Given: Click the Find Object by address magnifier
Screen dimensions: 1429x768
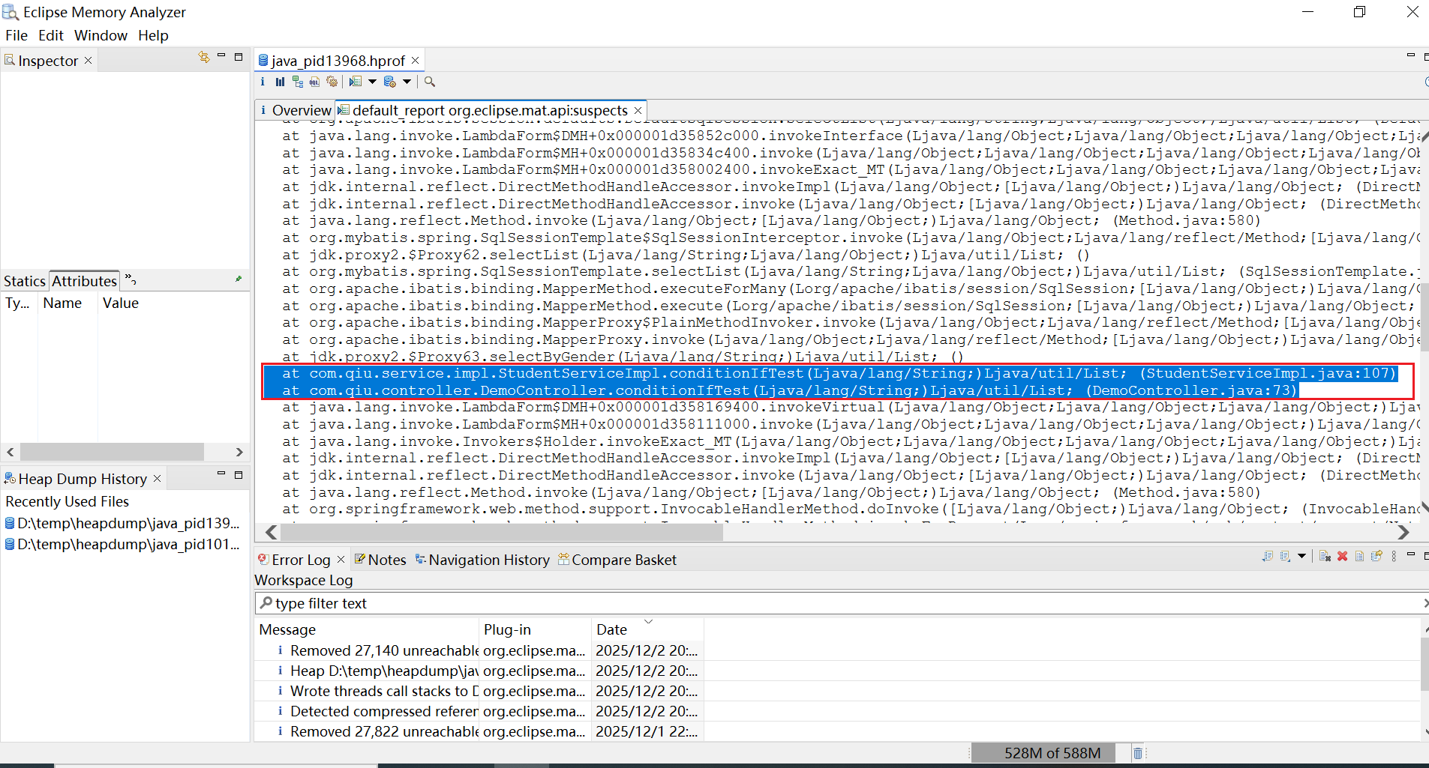Looking at the screenshot, I should [430, 82].
